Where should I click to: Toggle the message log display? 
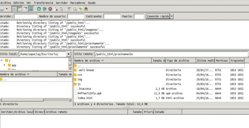[x=14, y=9]
